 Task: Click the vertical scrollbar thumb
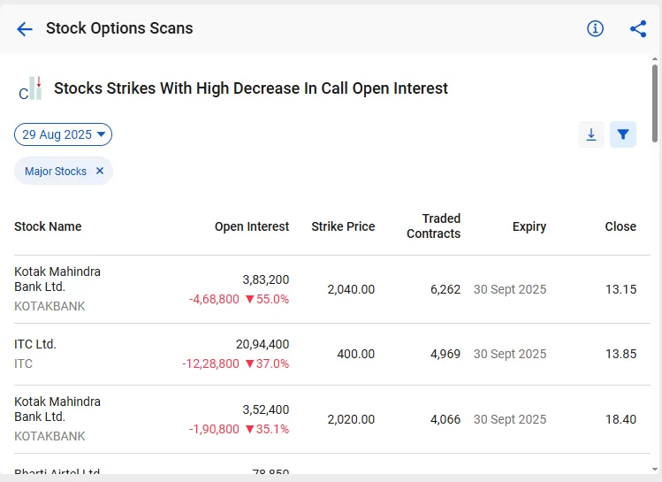pos(654,103)
